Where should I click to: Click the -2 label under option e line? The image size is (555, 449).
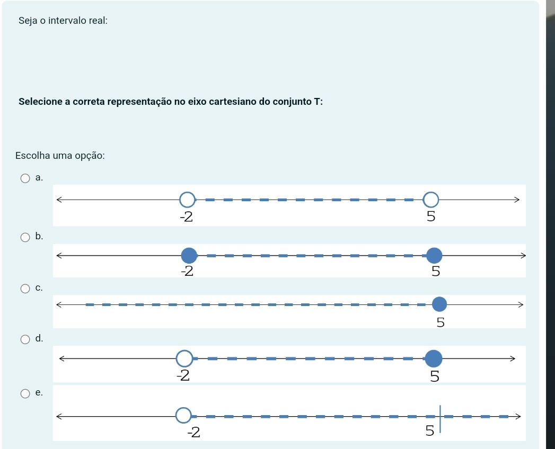[193, 432]
